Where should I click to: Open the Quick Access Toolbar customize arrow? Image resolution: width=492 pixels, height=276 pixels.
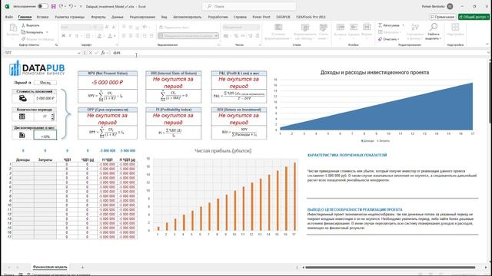coord(81,7)
